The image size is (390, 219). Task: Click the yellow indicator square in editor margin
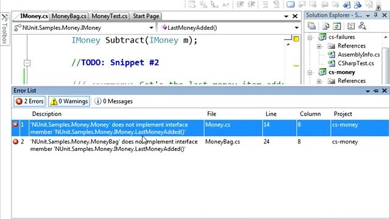[x=296, y=39]
